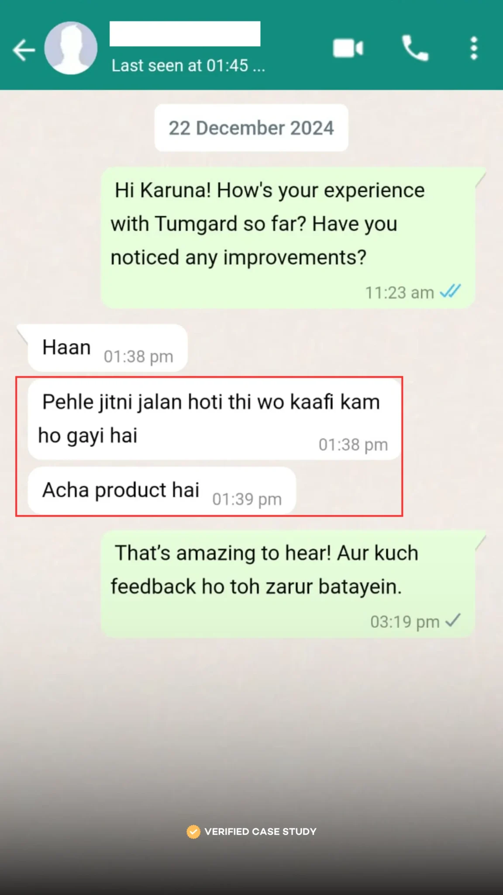Select the 'Acha product hai' message
Viewport: 503px width, 895px height.
[162, 490]
